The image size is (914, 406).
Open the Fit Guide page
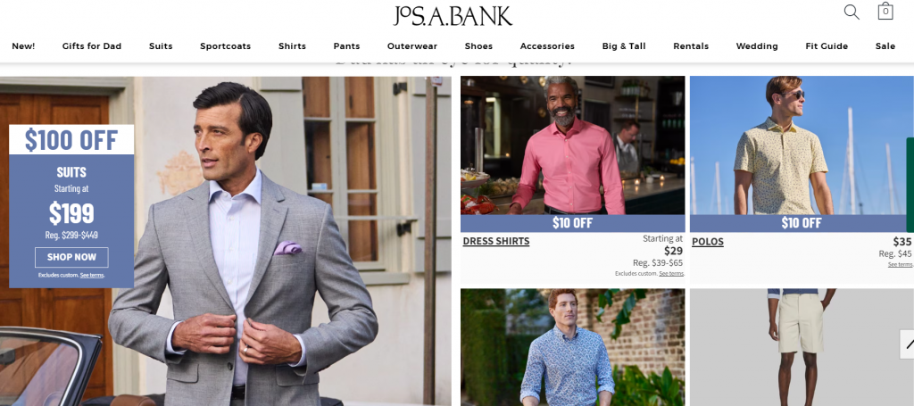click(827, 46)
